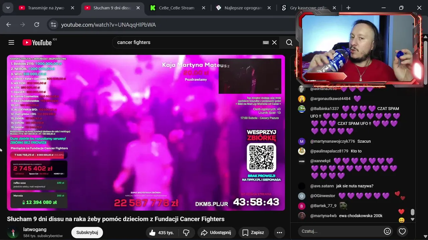Open the latwogang channel name link

pyautogui.click(x=35, y=229)
